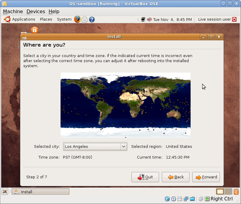241x204 pixels.
Task: Click the VirtualBox shared folders status icon
Action: [x=192, y=199]
